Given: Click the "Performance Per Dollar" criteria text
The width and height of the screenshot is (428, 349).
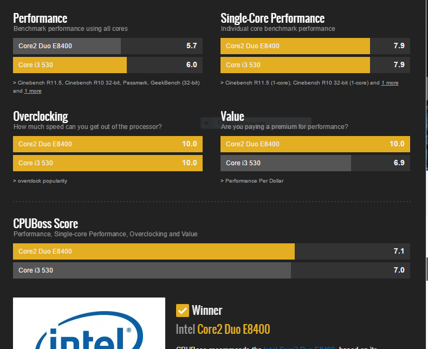Looking at the screenshot, I should coord(254,181).
